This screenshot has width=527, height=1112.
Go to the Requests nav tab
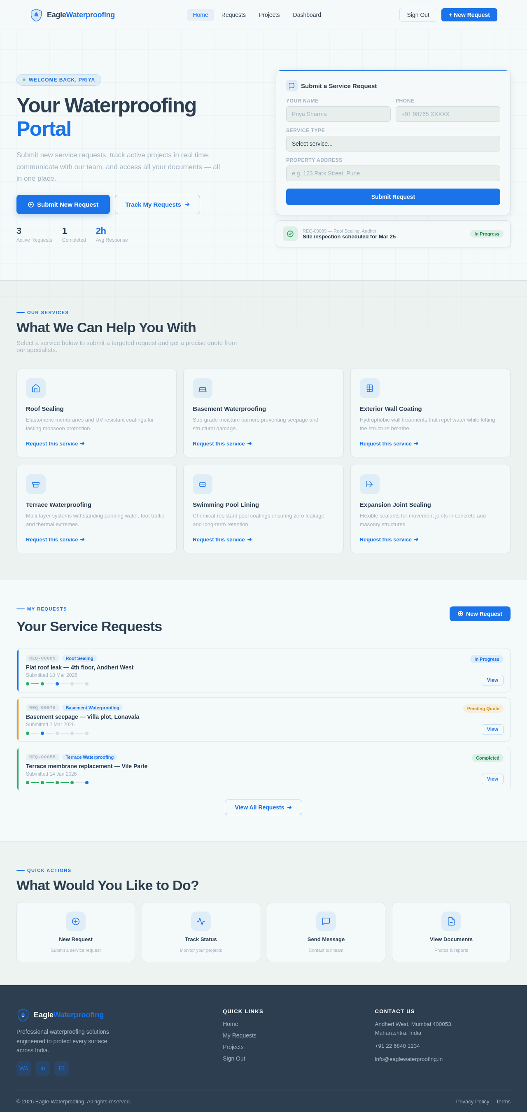(233, 15)
